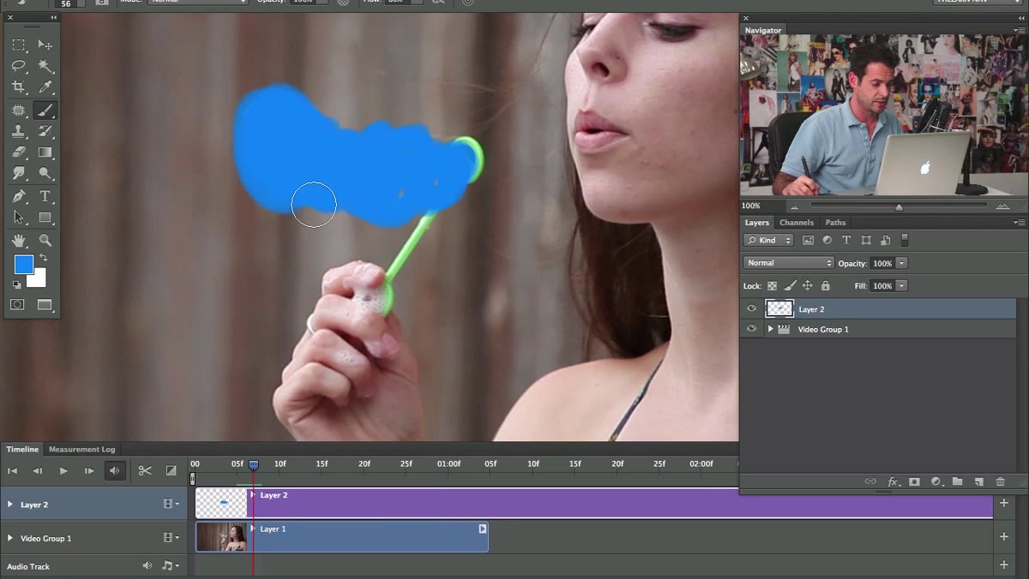The image size is (1029, 579).
Task: Step to the next frame
Action: (x=89, y=470)
